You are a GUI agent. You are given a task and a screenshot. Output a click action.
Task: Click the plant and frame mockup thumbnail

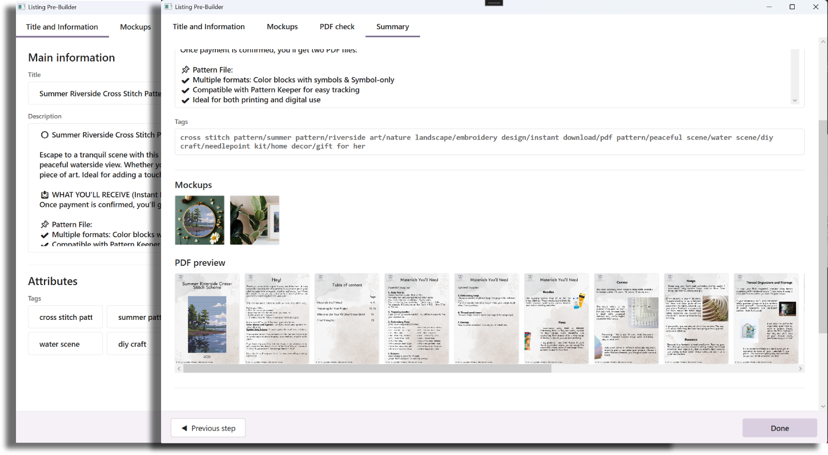pos(255,220)
